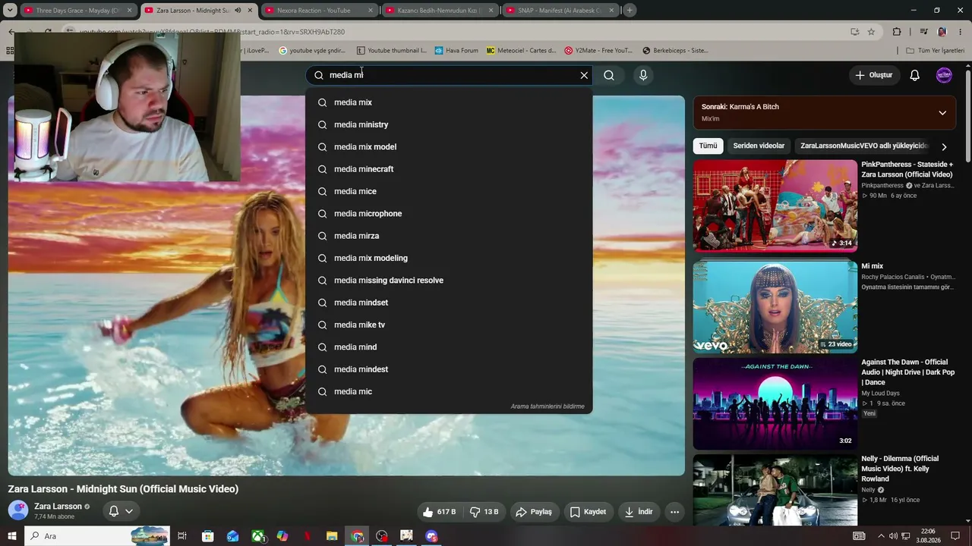Clear the search box with the X icon
Image resolution: width=972 pixels, height=546 pixels.
coord(584,75)
